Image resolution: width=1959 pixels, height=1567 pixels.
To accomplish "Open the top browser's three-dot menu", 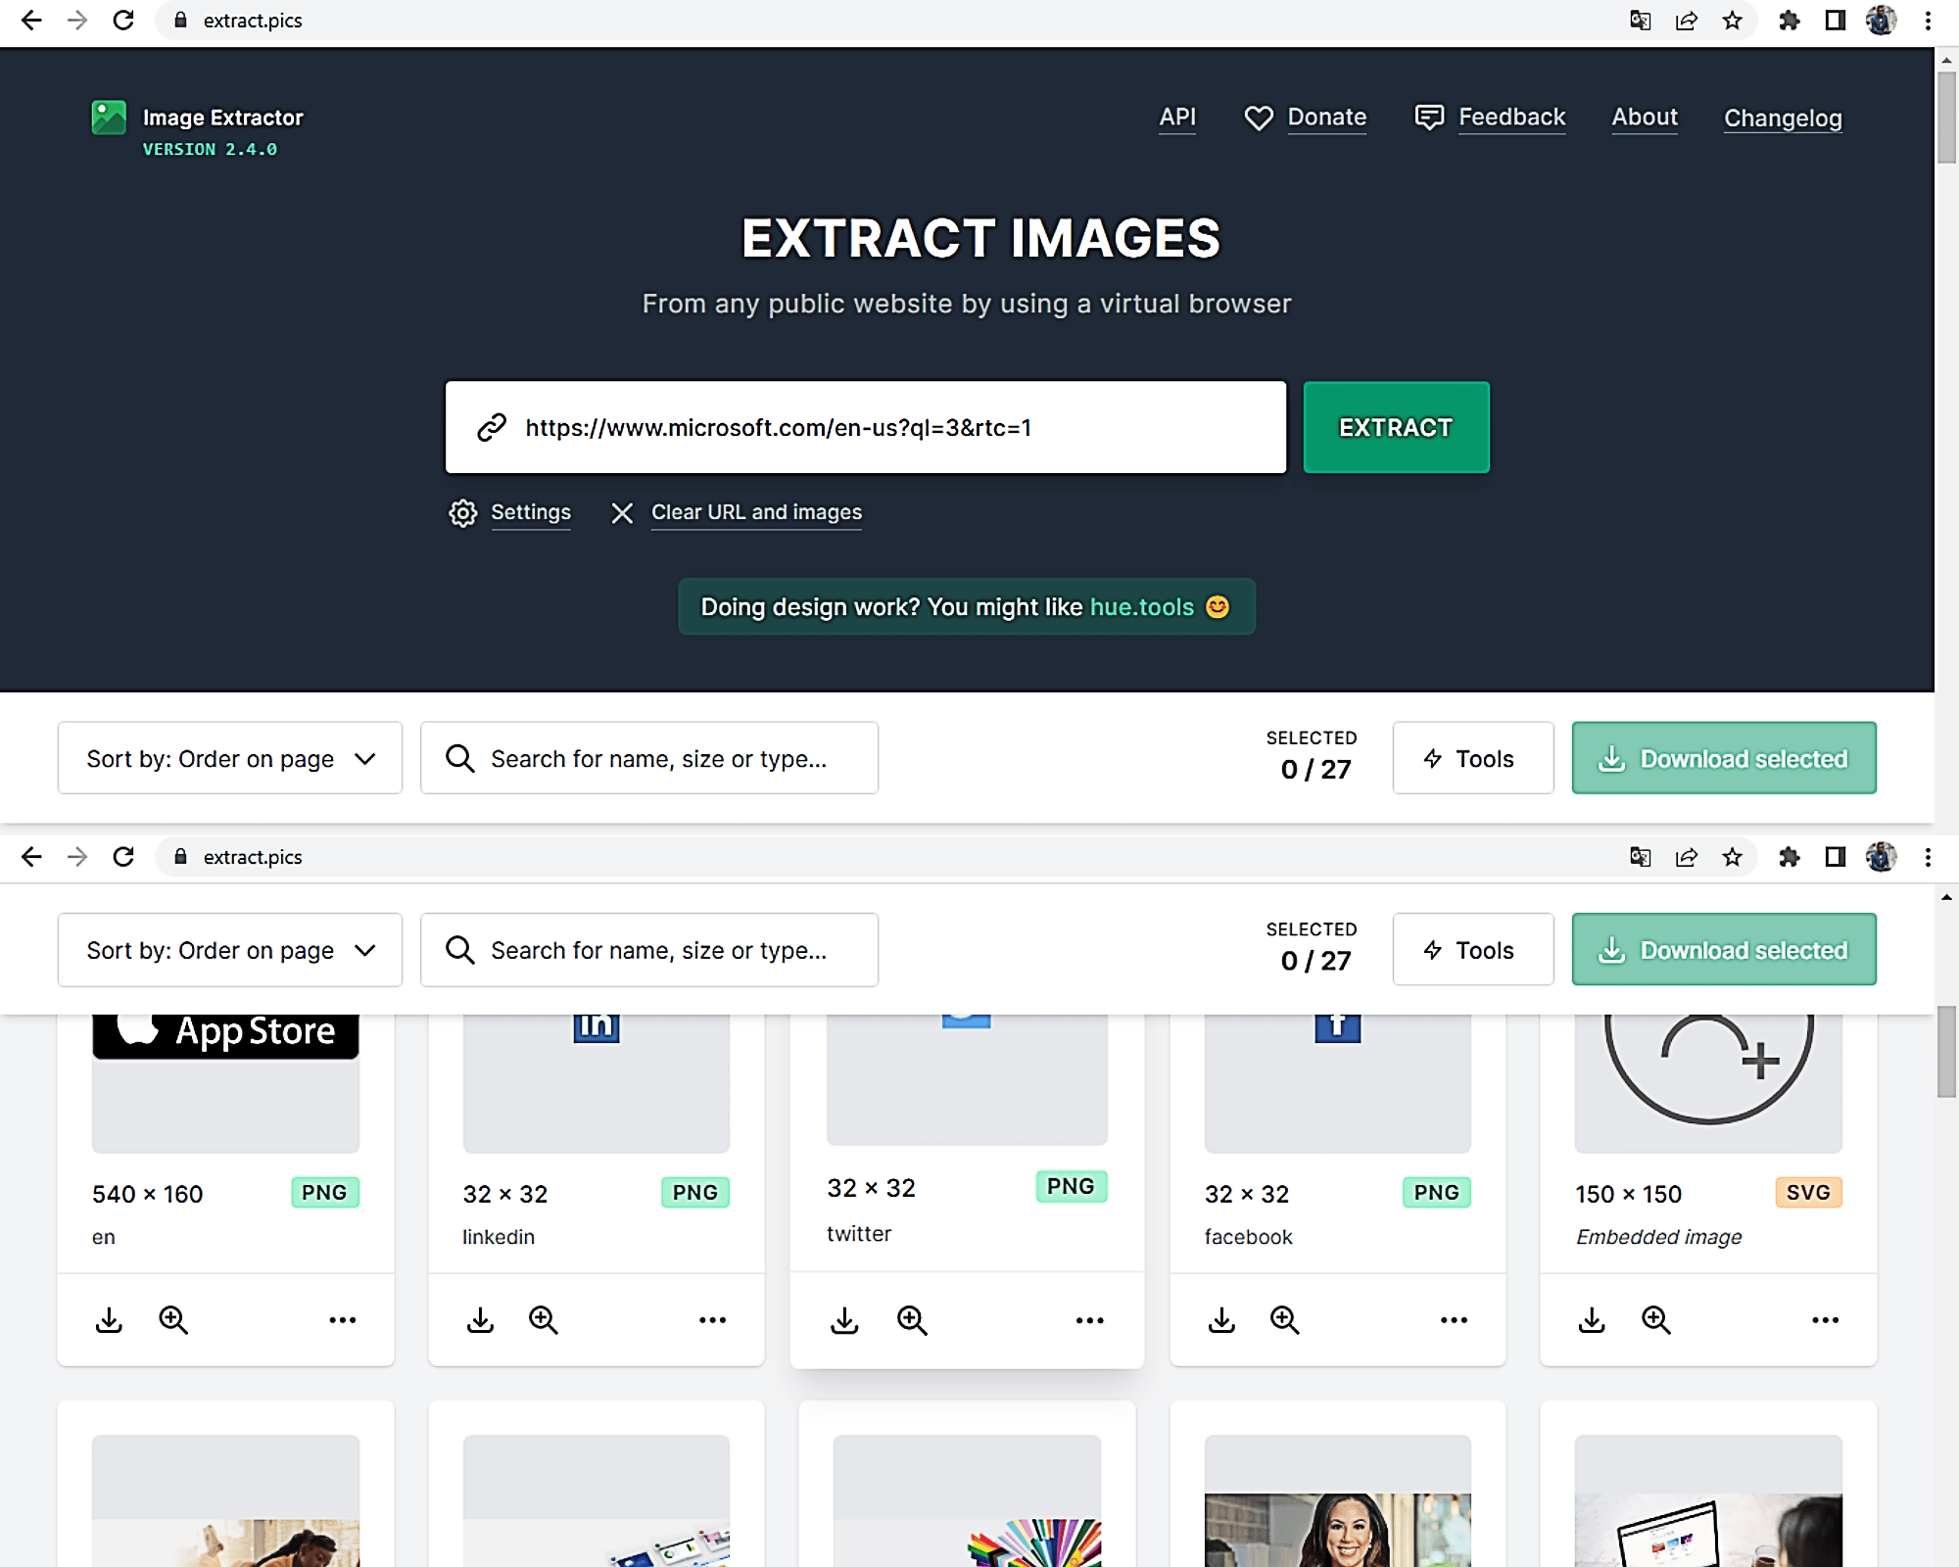I will [1928, 21].
